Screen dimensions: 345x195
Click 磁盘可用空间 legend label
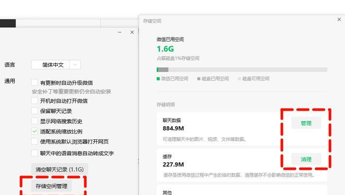pyautogui.click(x=255, y=78)
